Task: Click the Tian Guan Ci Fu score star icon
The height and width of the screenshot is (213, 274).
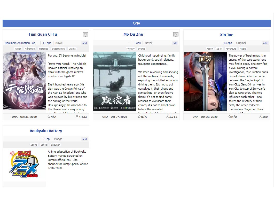Action: click(x=49, y=116)
